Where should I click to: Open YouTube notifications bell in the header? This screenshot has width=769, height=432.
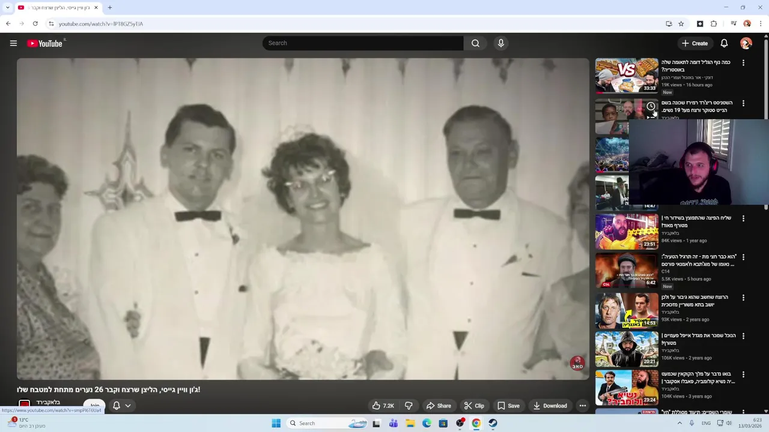724,43
